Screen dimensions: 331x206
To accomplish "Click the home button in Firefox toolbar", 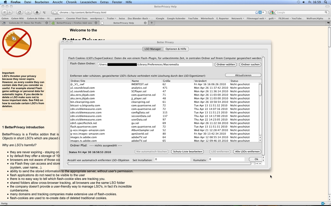I will click(x=37, y=12).
